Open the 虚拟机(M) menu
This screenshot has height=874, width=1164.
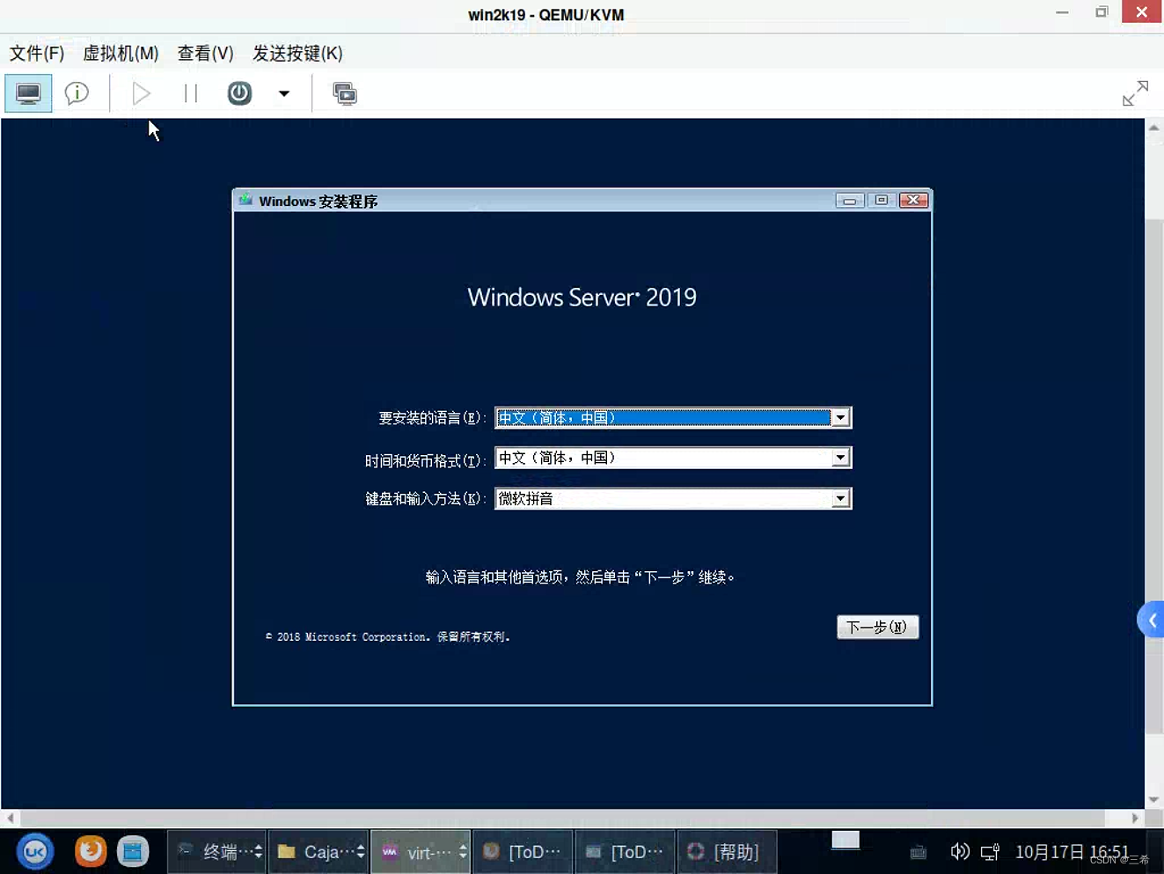tap(121, 53)
